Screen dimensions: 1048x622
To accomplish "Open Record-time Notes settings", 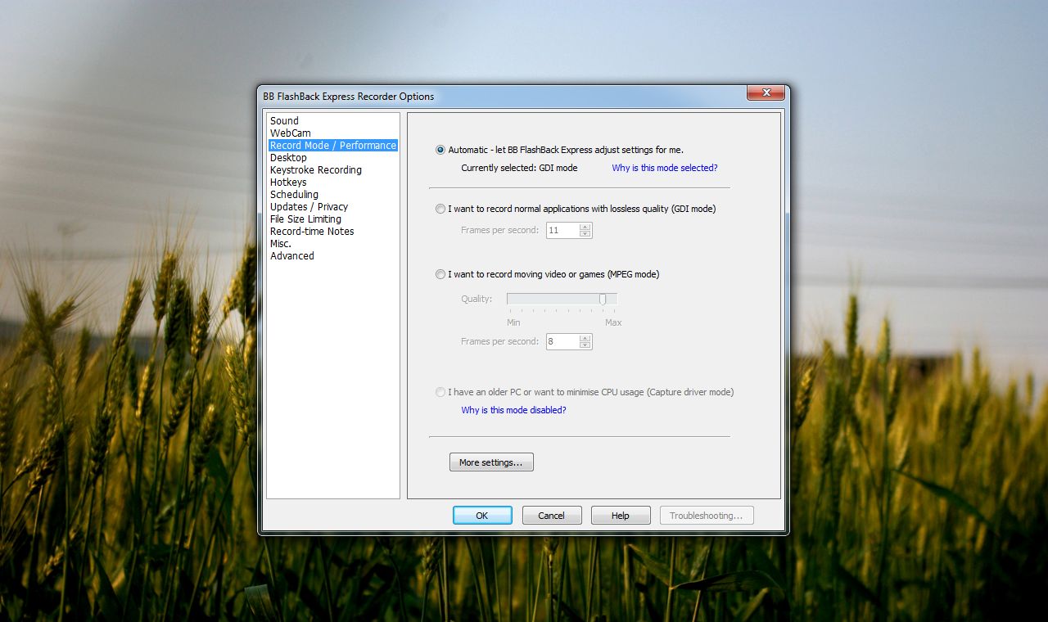I will tap(312, 231).
